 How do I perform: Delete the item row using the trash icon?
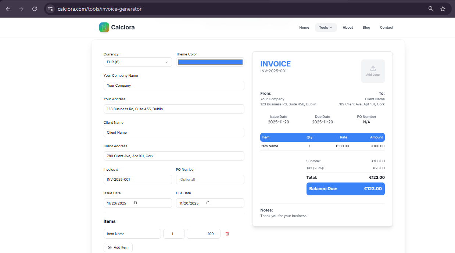click(227, 234)
